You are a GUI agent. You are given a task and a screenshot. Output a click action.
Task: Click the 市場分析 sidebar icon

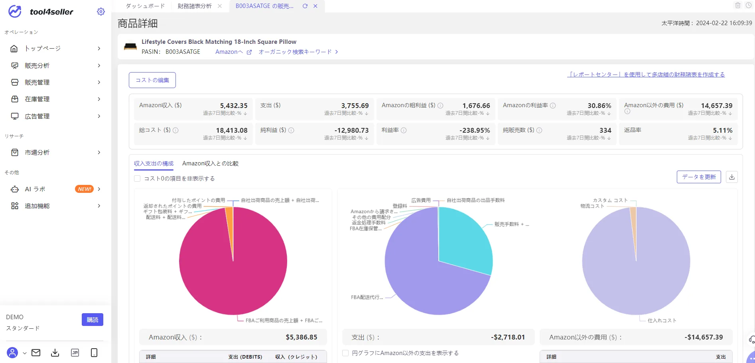click(14, 152)
